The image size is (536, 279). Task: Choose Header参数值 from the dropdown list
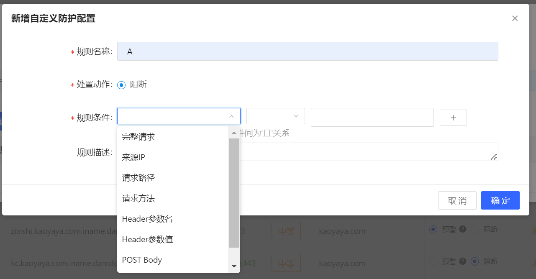pos(173,239)
